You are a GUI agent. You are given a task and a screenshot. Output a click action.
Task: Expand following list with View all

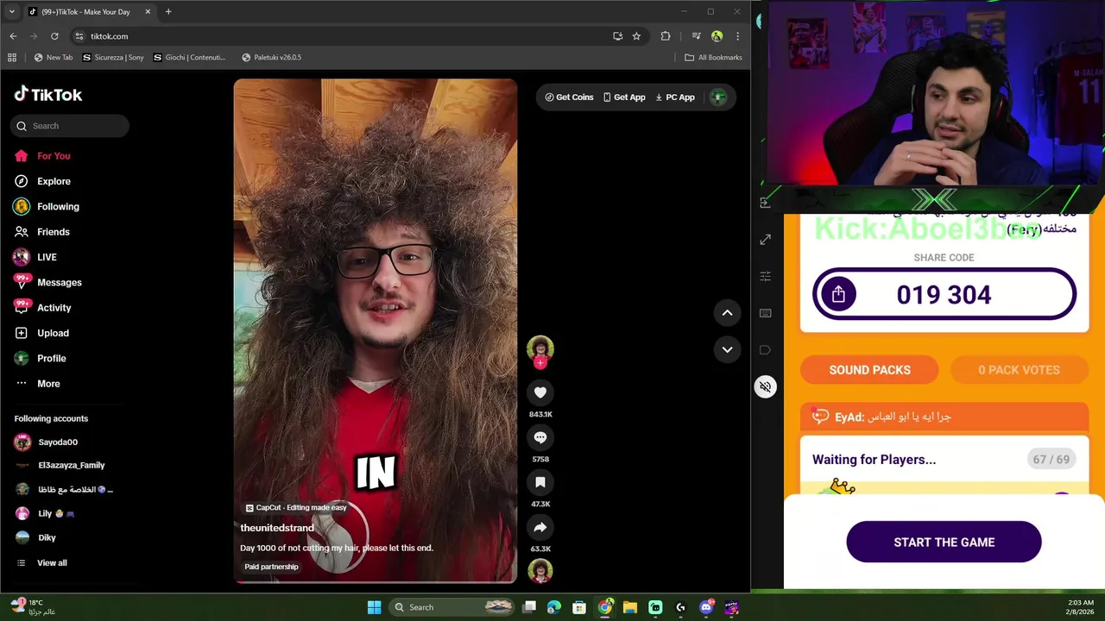tap(41, 562)
